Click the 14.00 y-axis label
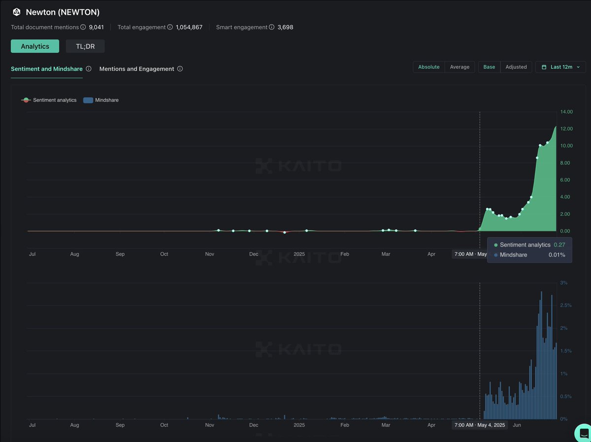The width and height of the screenshot is (591, 442). [x=566, y=112]
